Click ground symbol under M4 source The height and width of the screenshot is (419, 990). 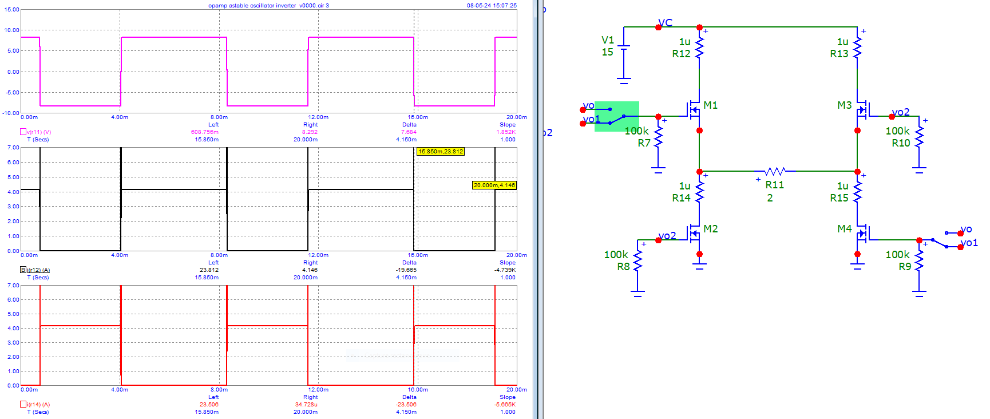pos(857,266)
